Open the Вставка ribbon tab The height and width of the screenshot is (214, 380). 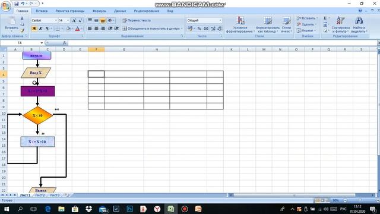[x=42, y=11]
